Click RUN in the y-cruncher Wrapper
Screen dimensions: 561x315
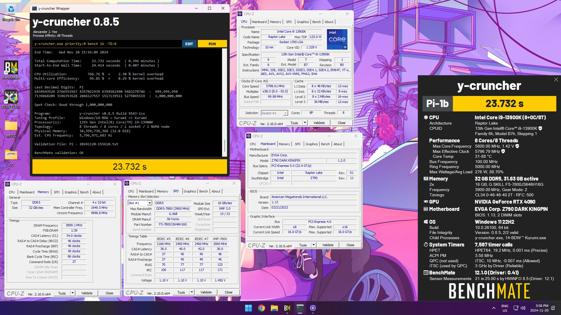point(212,44)
